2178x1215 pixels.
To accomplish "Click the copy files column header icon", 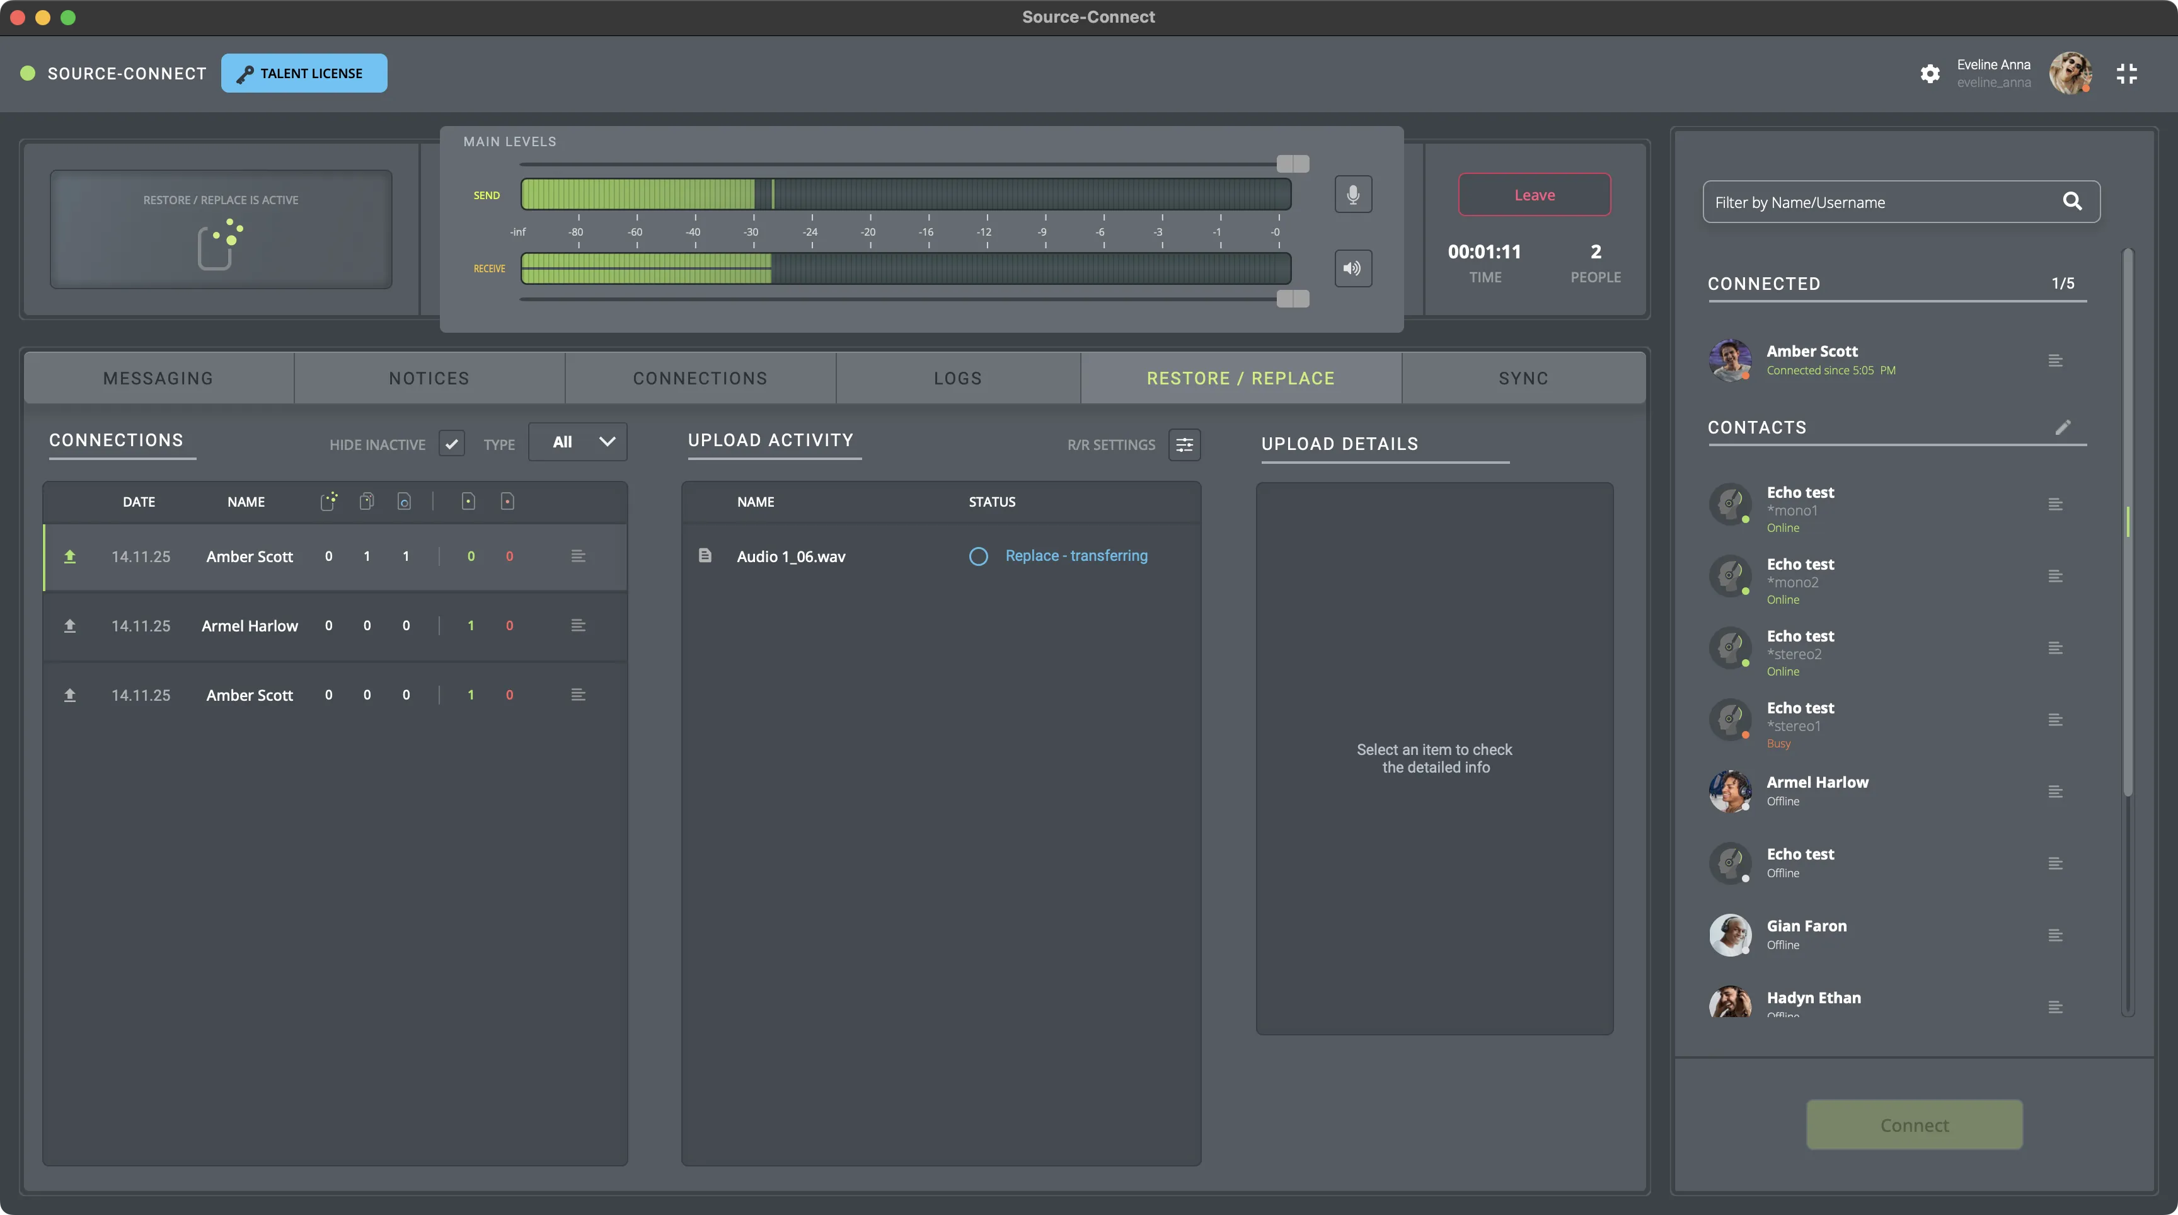I will click(x=366, y=502).
